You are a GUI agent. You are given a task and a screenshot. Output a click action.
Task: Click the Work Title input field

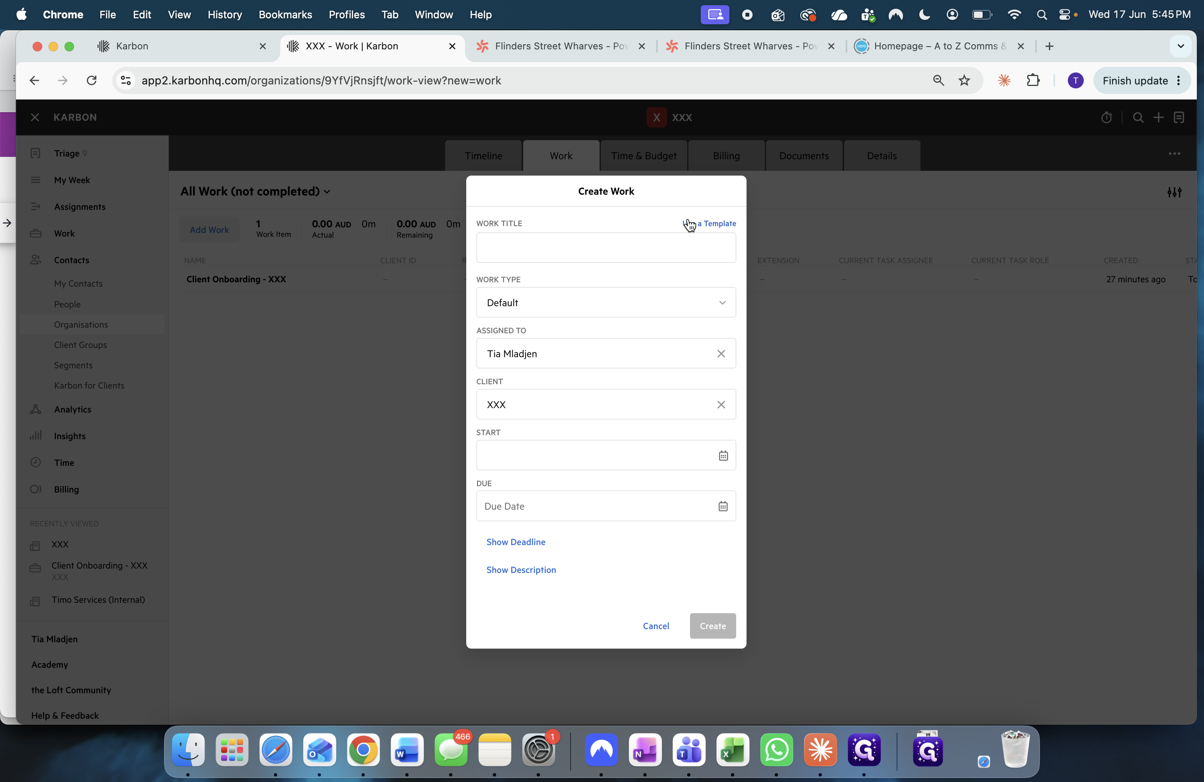click(606, 248)
